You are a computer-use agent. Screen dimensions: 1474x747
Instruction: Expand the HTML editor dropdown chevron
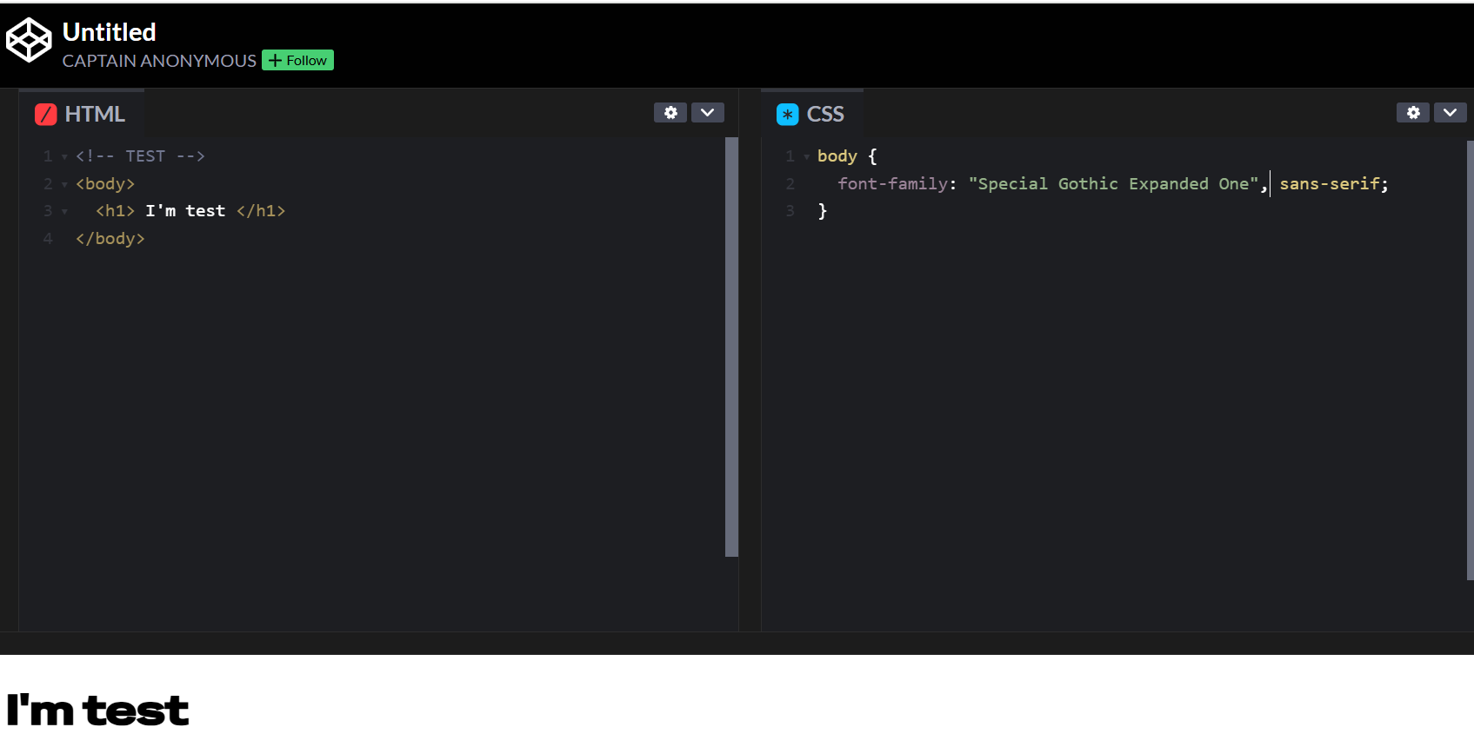(x=708, y=113)
